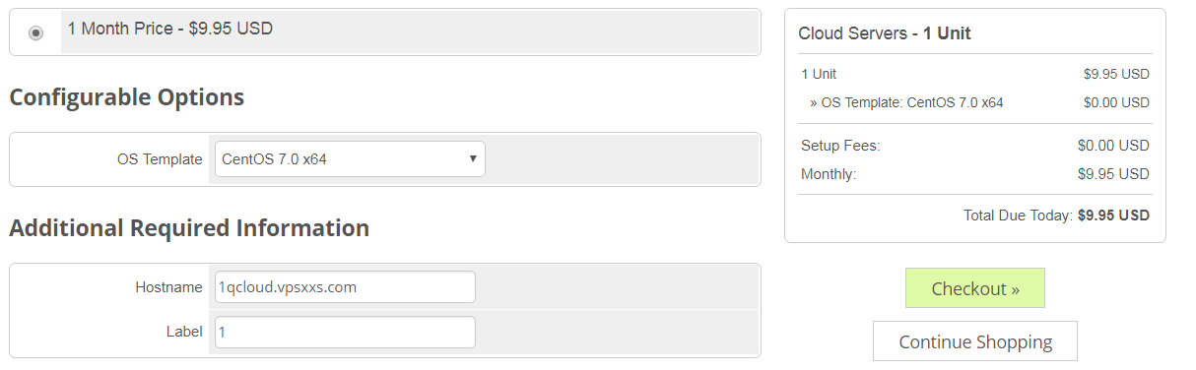Click the green Checkout button
This screenshot has height=370, width=1196.
point(975,288)
